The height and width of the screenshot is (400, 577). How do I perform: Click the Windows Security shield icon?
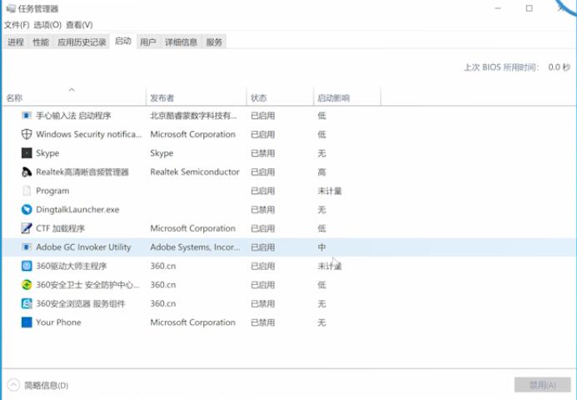point(27,134)
